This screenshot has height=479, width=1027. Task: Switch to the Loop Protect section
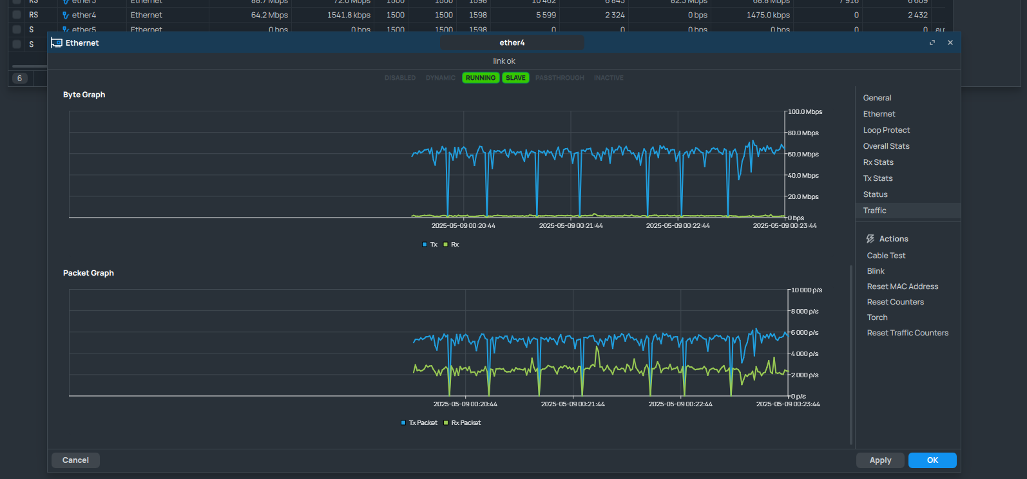coord(886,130)
